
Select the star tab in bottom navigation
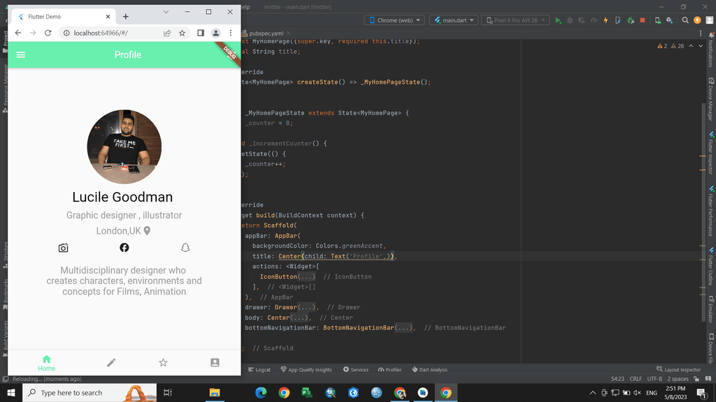pos(163,362)
